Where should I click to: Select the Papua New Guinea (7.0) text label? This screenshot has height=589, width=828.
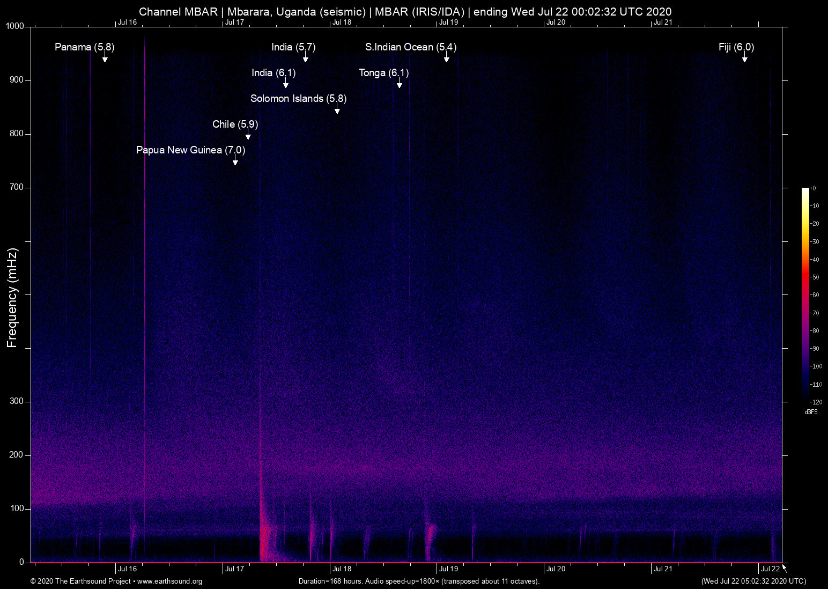point(190,150)
